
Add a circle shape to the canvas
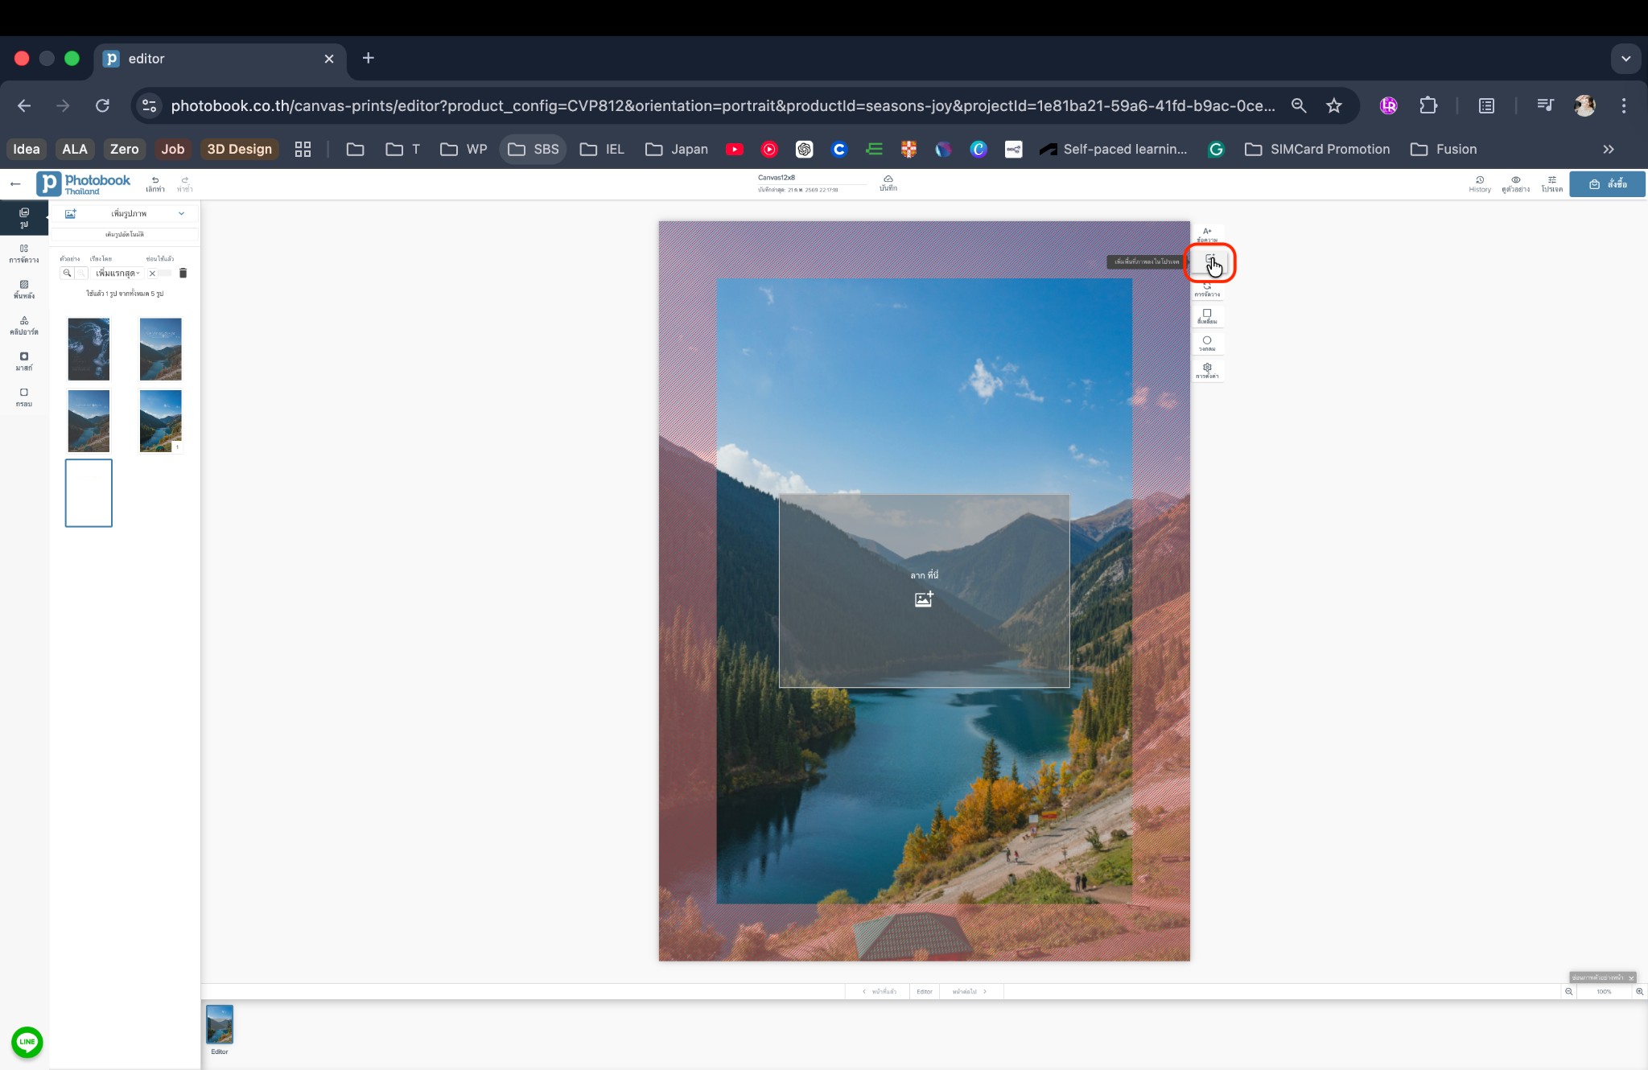(x=1207, y=343)
